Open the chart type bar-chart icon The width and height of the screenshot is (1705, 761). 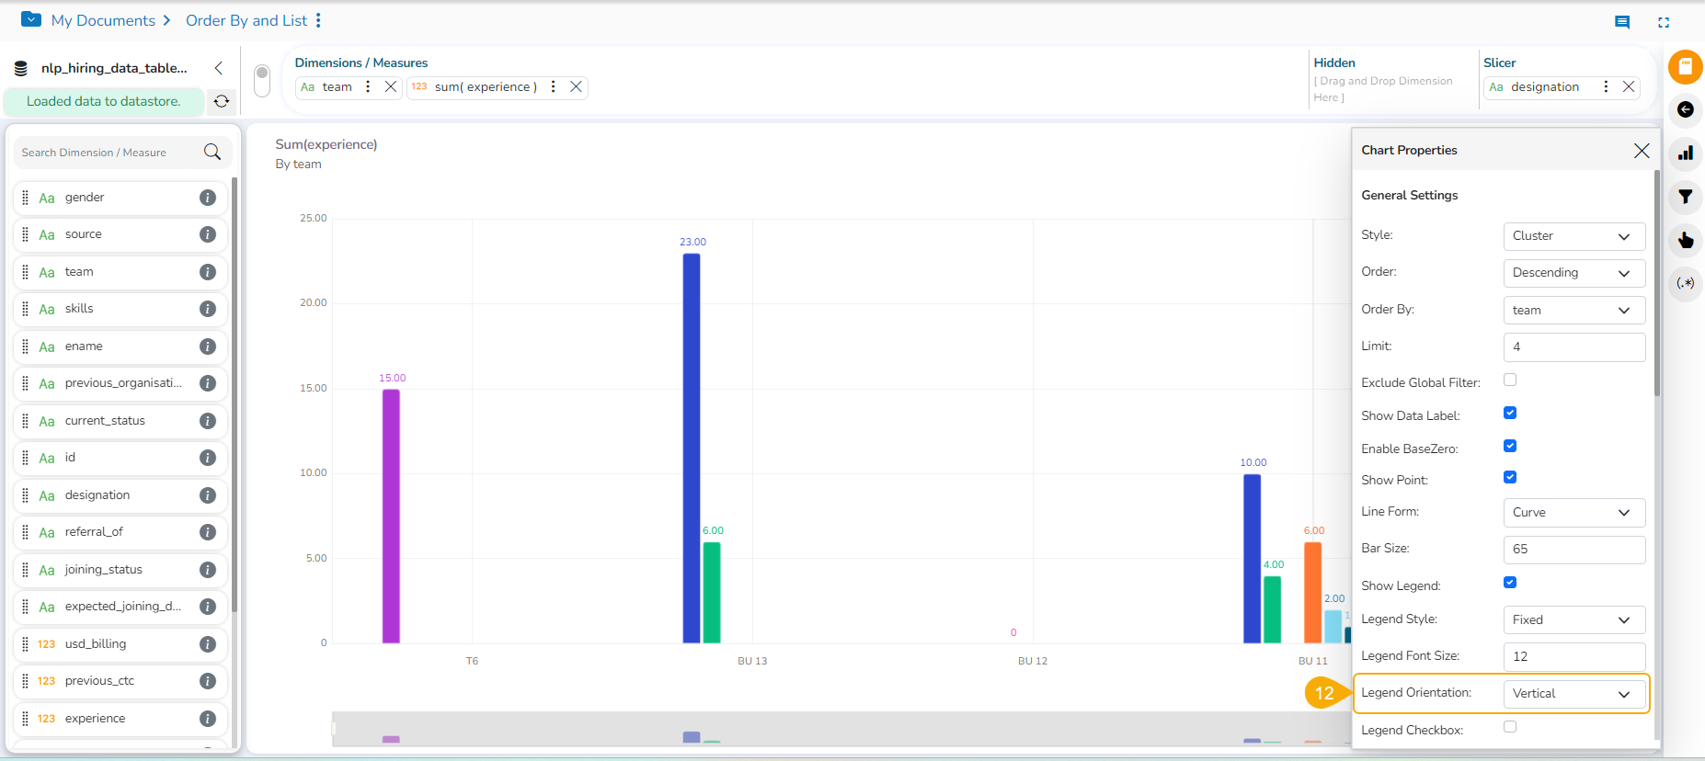click(x=1686, y=153)
